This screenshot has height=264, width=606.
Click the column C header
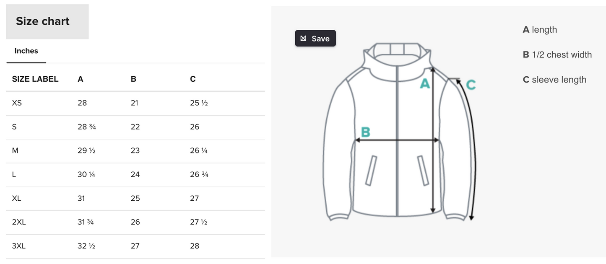pos(193,79)
